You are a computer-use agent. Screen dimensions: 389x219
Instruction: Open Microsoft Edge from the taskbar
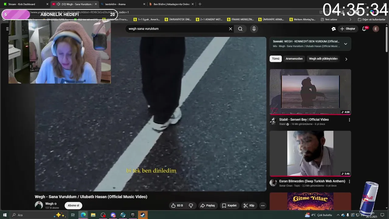83,215
